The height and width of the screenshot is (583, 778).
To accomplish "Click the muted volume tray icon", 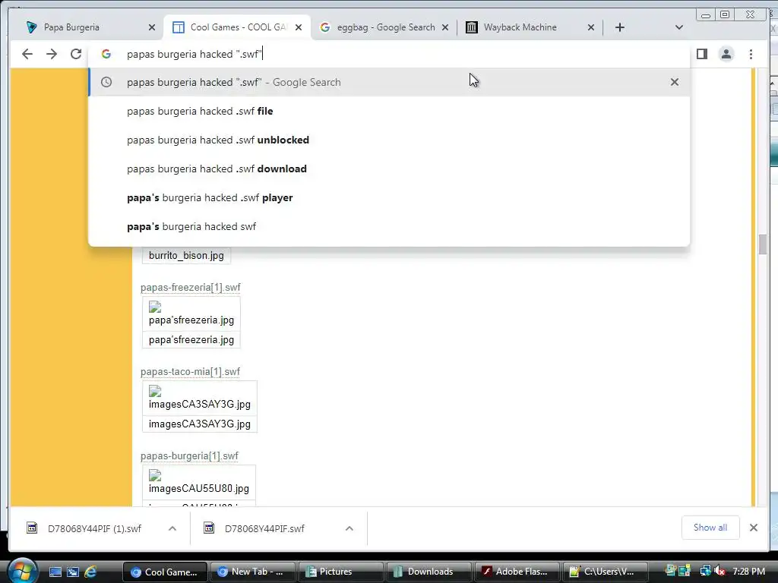I will (x=719, y=572).
